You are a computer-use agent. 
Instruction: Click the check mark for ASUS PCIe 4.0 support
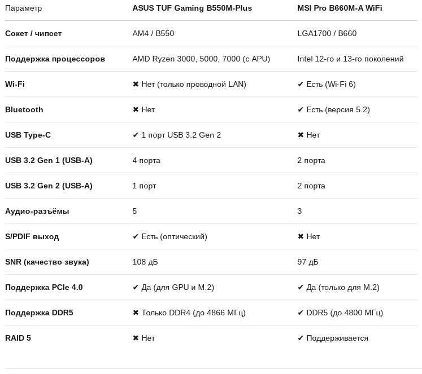coord(136,287)
